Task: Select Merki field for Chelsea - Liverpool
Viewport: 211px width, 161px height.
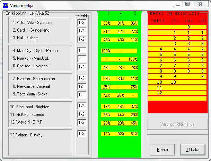Action: coord(82,67)
